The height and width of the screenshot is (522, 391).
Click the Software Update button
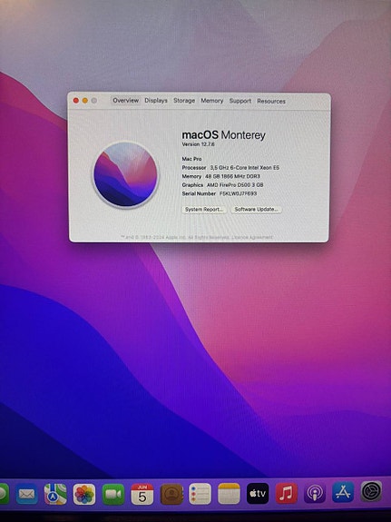(x=256, y=209)
